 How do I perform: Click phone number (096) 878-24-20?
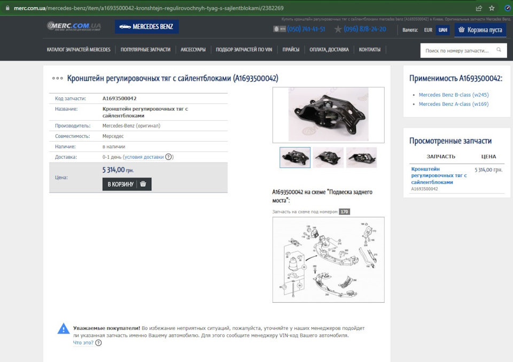tap(365, 29)
